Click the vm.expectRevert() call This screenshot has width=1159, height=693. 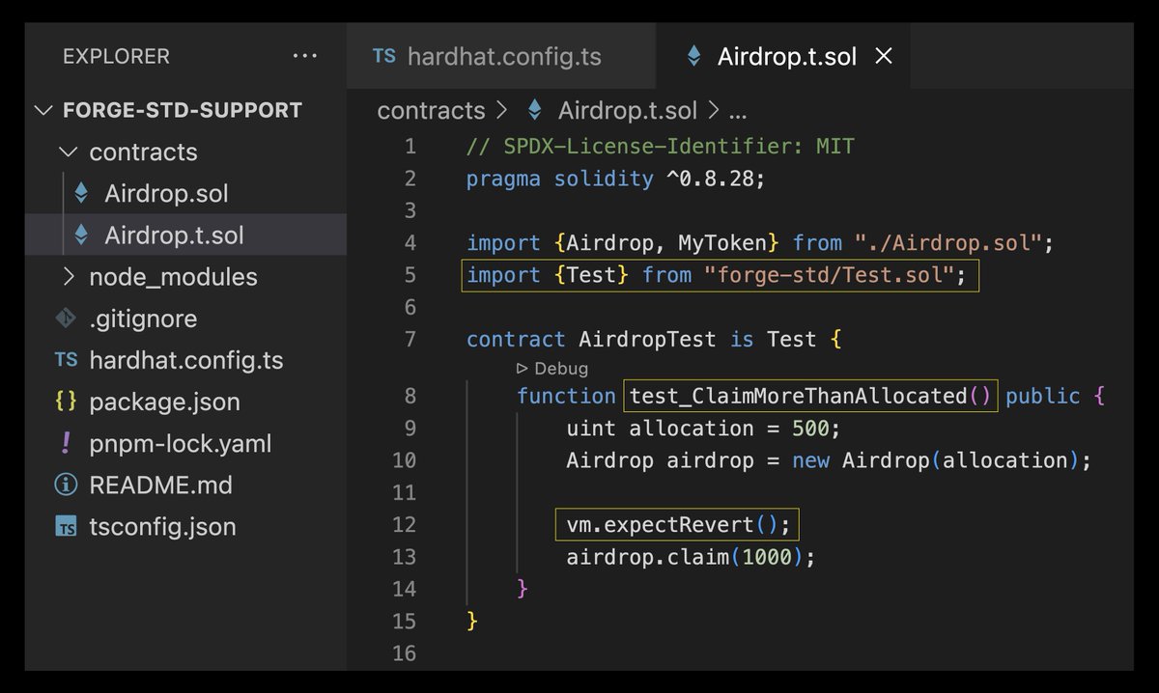click(x=671, y=524)
